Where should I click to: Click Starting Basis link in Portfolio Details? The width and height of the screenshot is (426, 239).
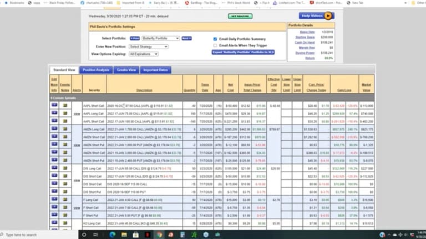click(305, 37)
